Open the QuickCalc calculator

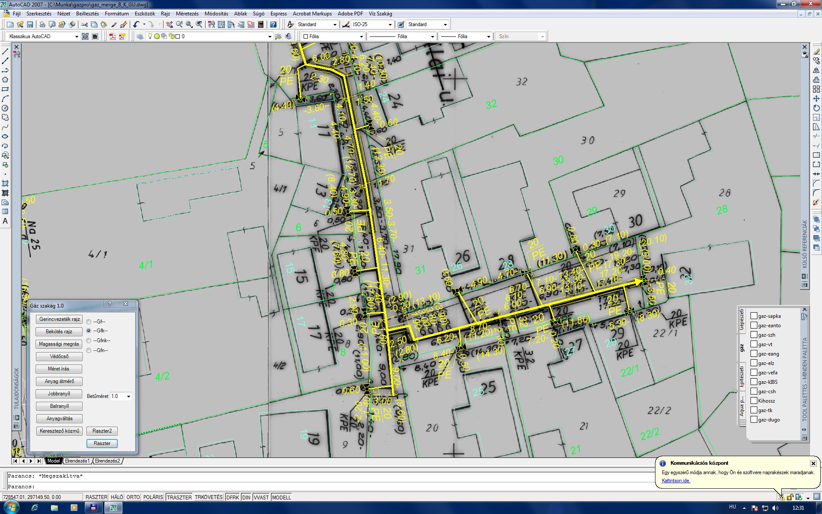[261, 24]
